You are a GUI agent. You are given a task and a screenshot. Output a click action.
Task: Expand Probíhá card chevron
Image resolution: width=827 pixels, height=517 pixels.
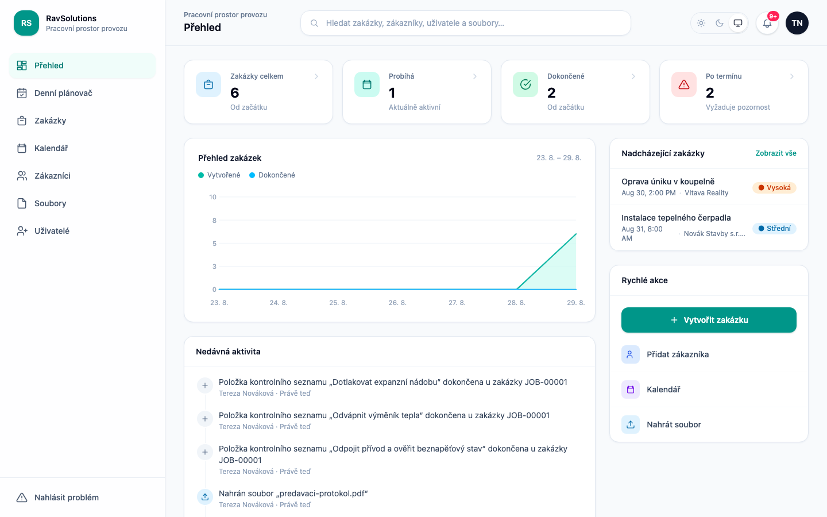tap(475, 76)
